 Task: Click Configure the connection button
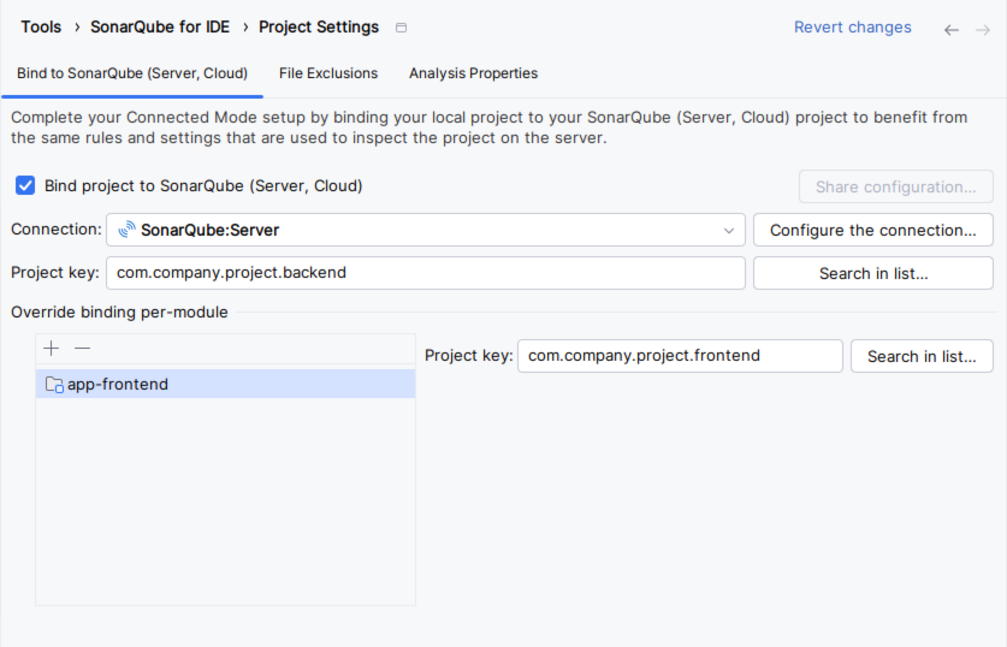873,230
